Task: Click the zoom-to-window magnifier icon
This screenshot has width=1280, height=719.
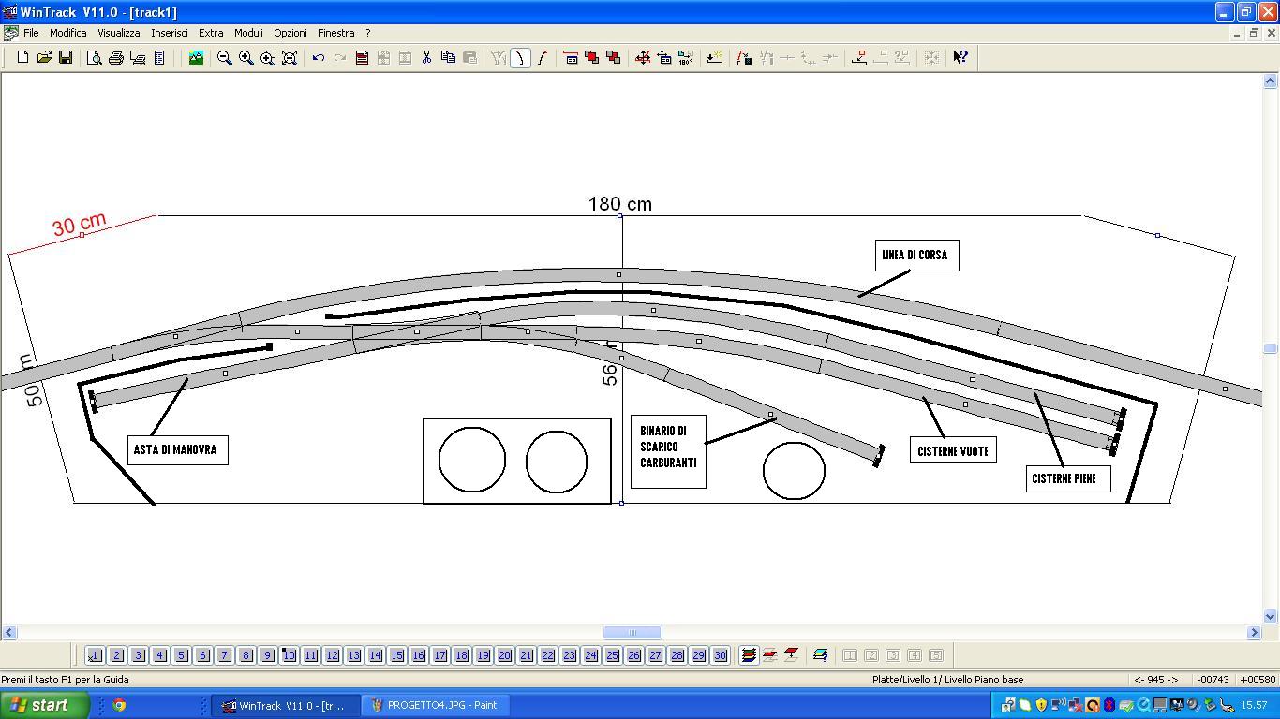Action: coord(268,58)
